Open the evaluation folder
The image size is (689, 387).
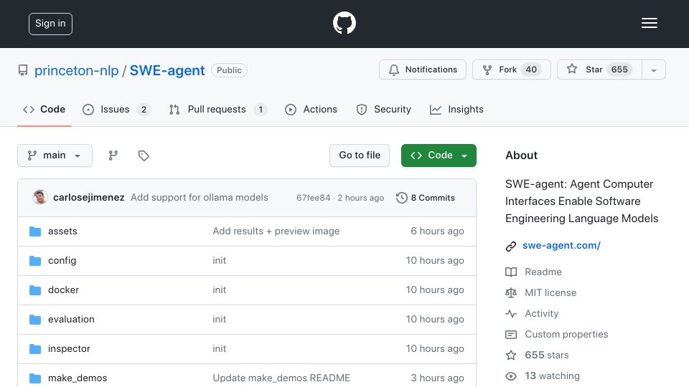pos(71,320)
